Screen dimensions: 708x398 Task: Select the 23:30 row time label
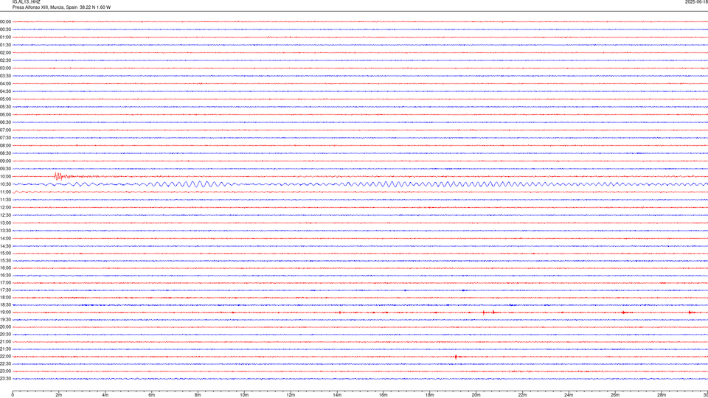click(5, 379)
